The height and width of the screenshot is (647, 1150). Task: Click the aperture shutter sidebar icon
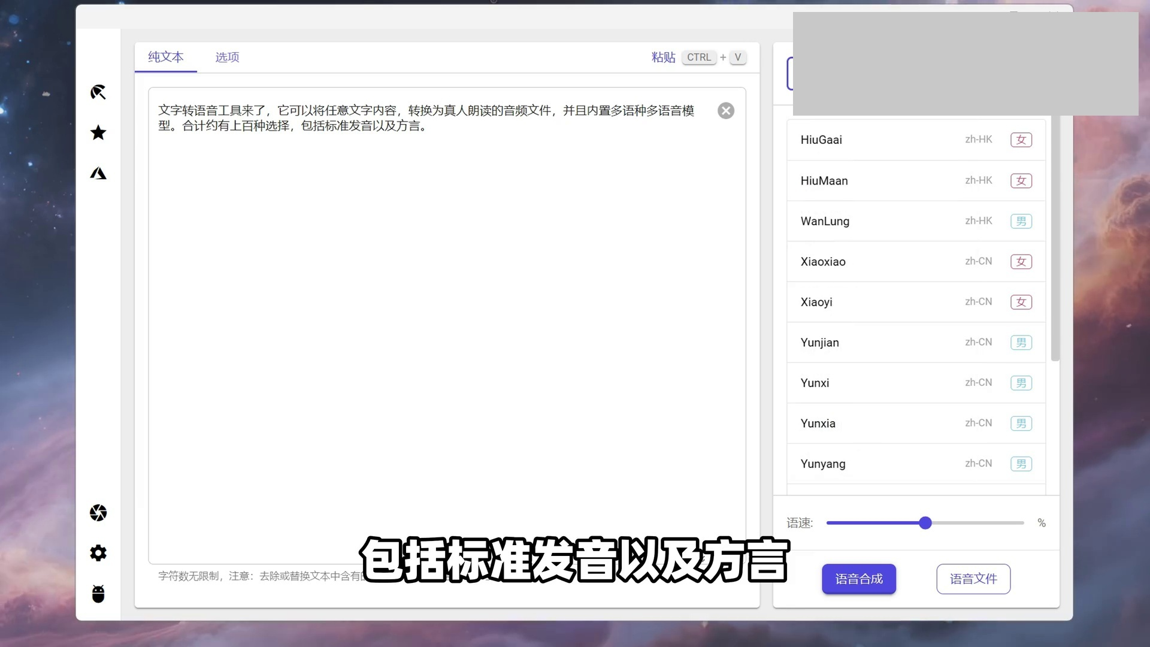pos(98,513)
